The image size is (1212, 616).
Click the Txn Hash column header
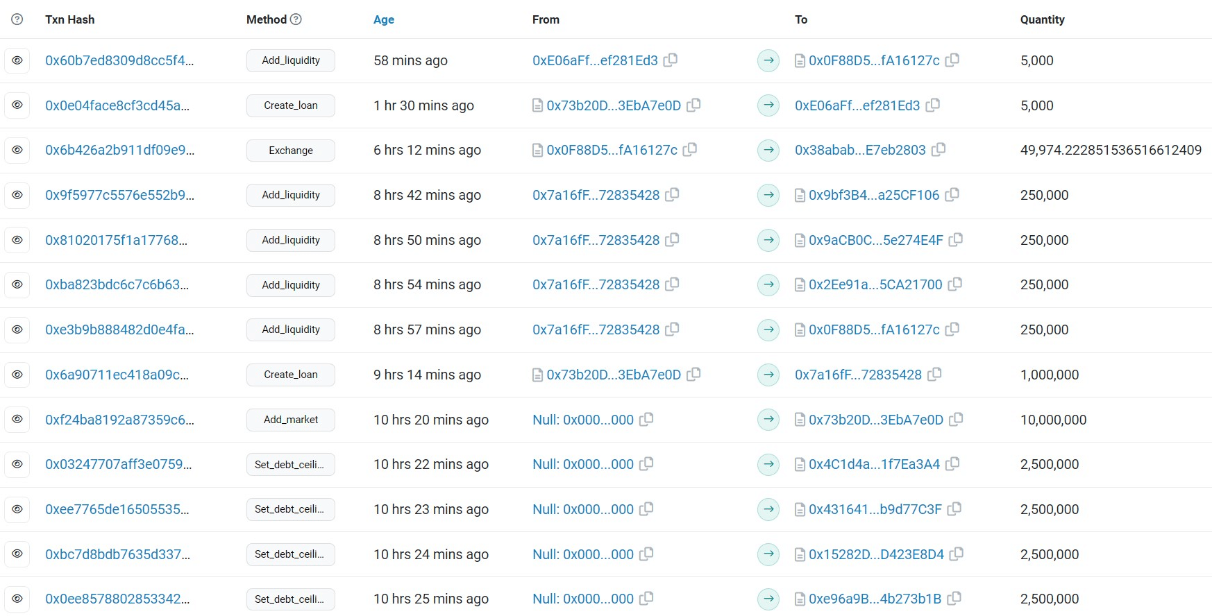[69, 19]
